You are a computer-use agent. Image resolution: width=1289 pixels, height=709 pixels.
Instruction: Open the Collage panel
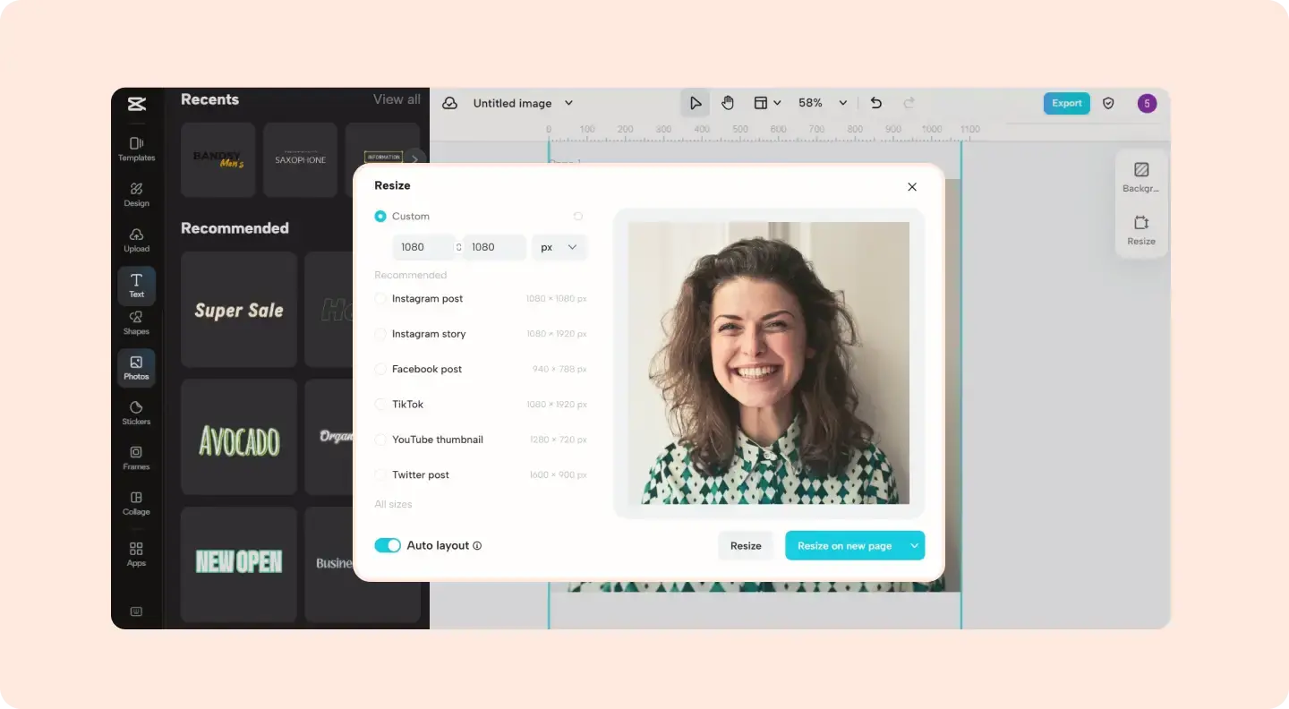tap(136, 503)
